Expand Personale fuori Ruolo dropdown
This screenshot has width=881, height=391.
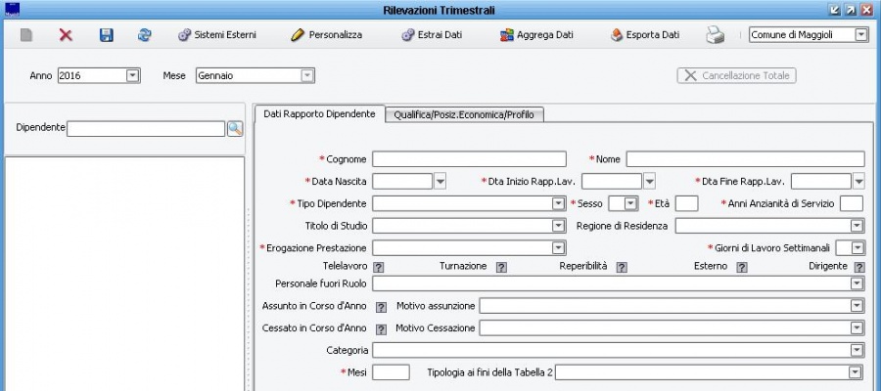click(857, 283)
